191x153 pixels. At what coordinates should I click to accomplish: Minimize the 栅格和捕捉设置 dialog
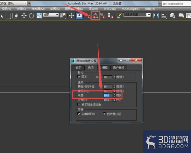coord(121,60)
